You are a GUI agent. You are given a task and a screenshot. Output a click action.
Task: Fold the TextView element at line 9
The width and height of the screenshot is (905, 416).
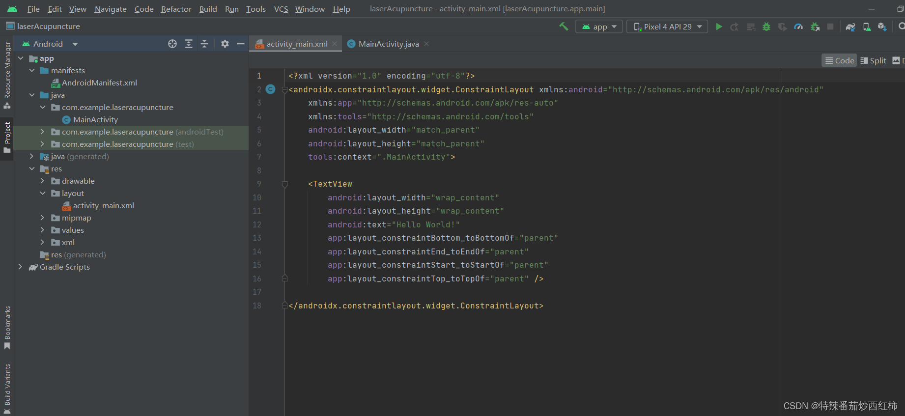[284, 184]
